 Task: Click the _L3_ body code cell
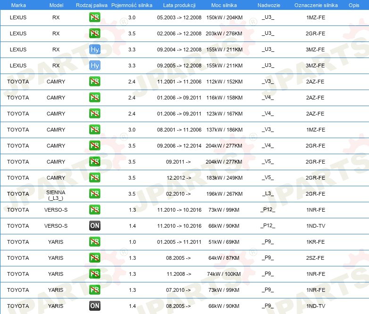[x=268, y=193]
